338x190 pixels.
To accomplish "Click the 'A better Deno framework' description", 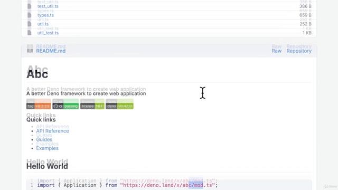I will click(x=86, y=93).
